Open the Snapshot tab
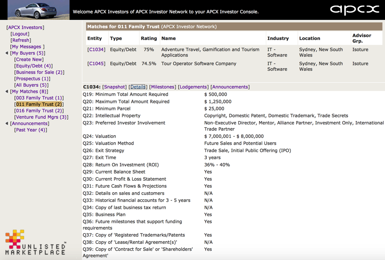This screenshot has height=260, width=385. pos(114,87)
